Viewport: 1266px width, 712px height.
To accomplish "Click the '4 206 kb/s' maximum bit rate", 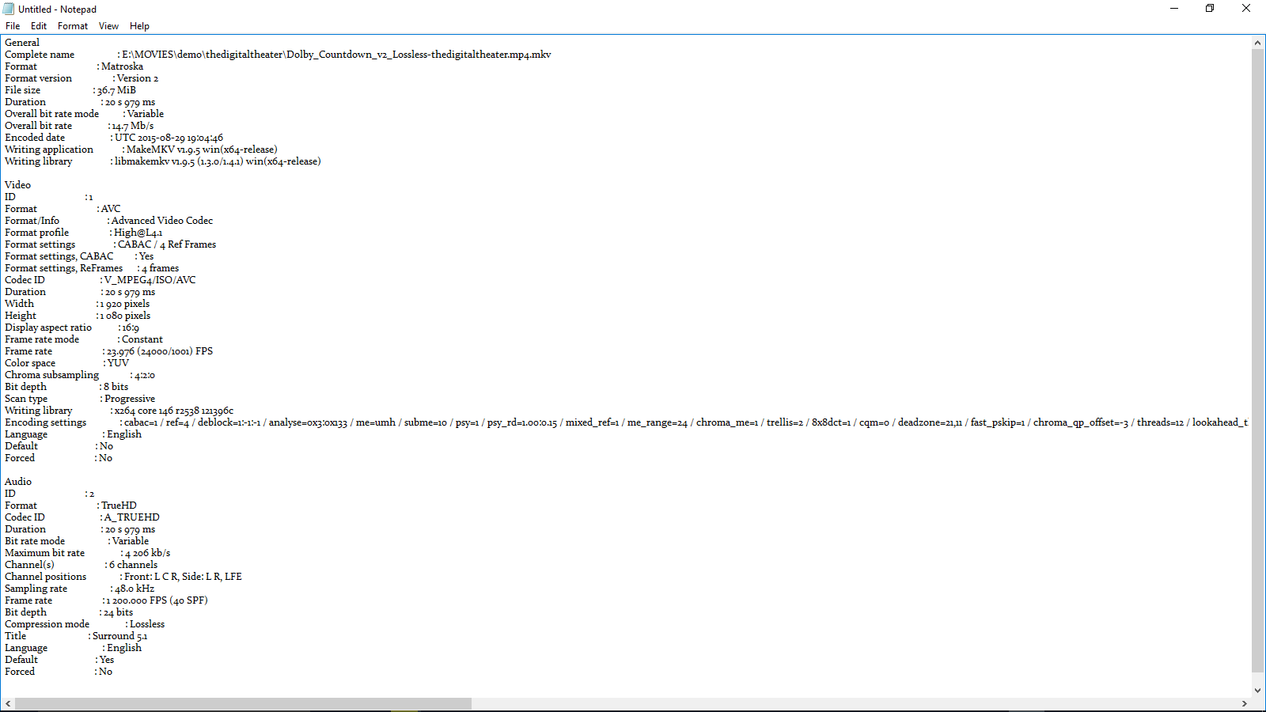I will click(148, 553).
